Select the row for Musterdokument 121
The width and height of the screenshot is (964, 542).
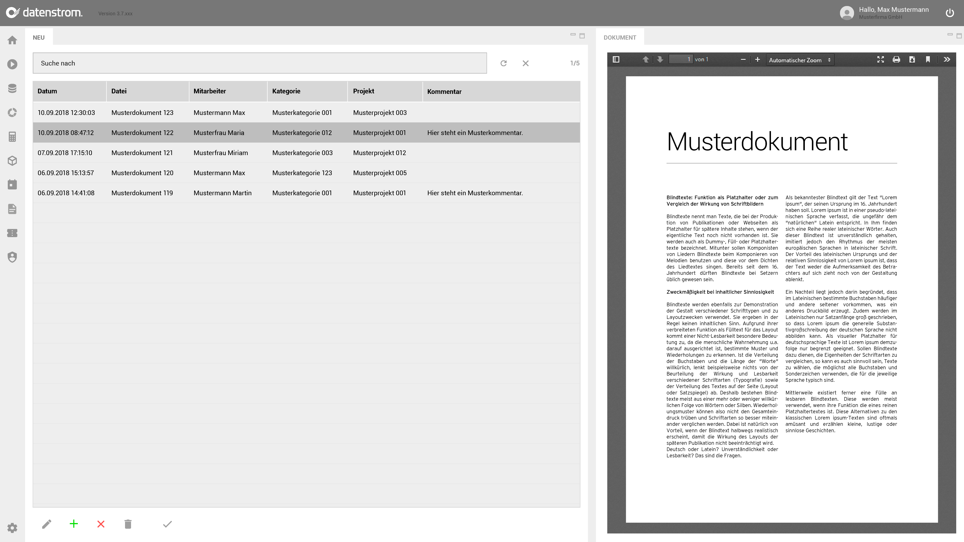(224, 153)
